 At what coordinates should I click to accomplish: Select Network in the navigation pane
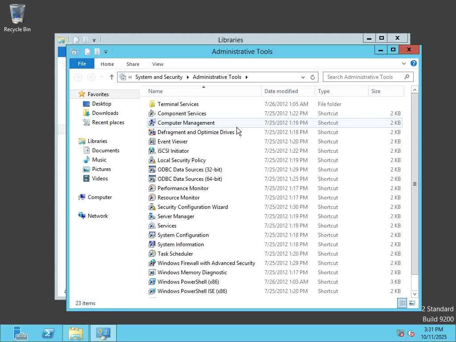98,216
